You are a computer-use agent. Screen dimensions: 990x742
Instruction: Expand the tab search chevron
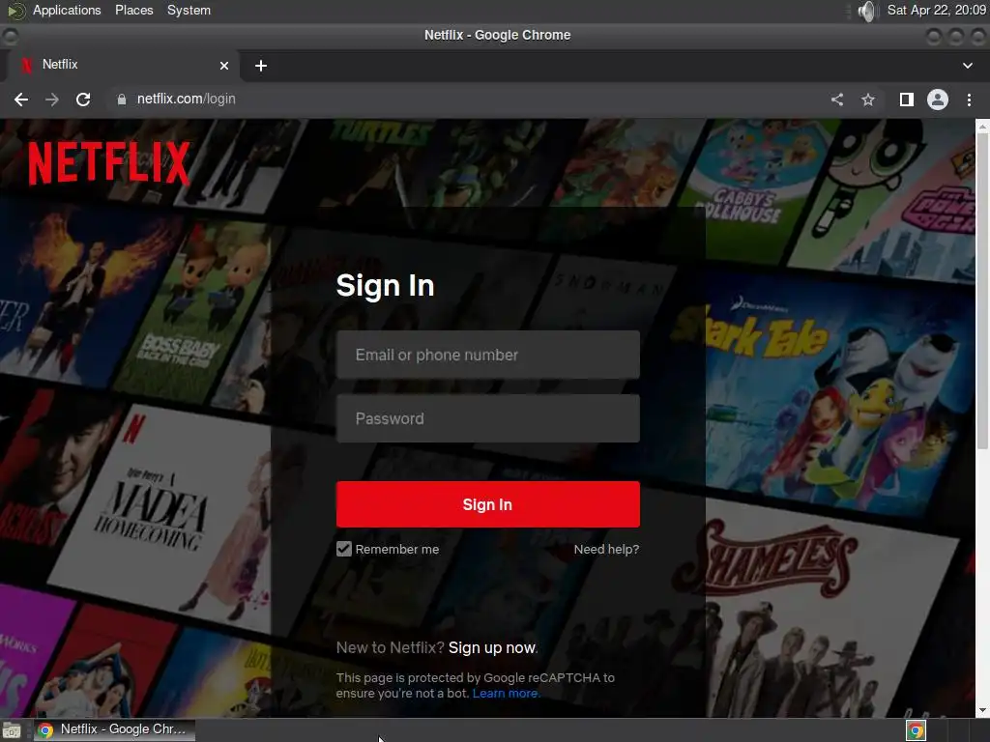click(967, 66)
